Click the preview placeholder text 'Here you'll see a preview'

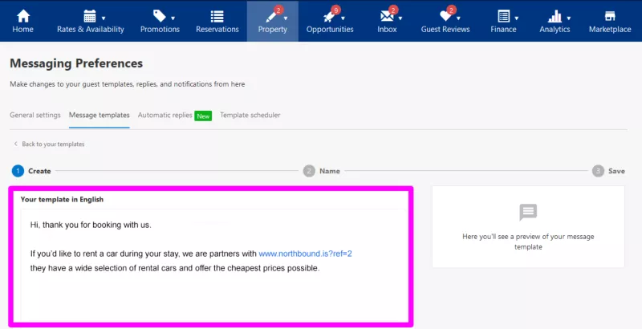528,242
